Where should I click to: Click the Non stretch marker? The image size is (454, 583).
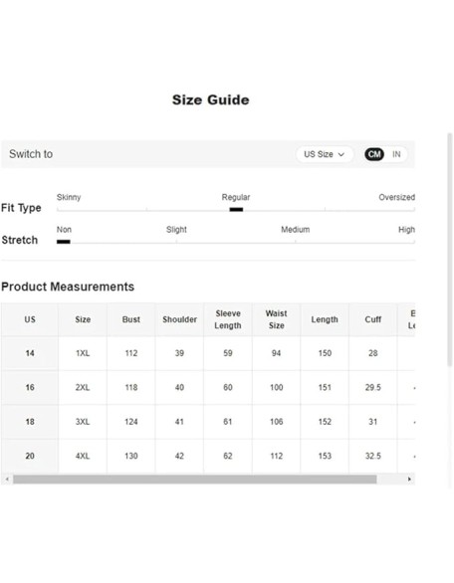[64, 242]
